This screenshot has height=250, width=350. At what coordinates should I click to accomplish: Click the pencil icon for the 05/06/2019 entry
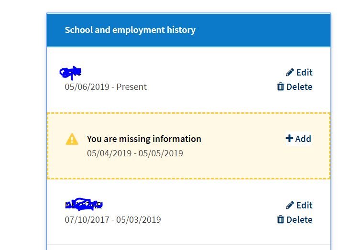coord(290,73)
